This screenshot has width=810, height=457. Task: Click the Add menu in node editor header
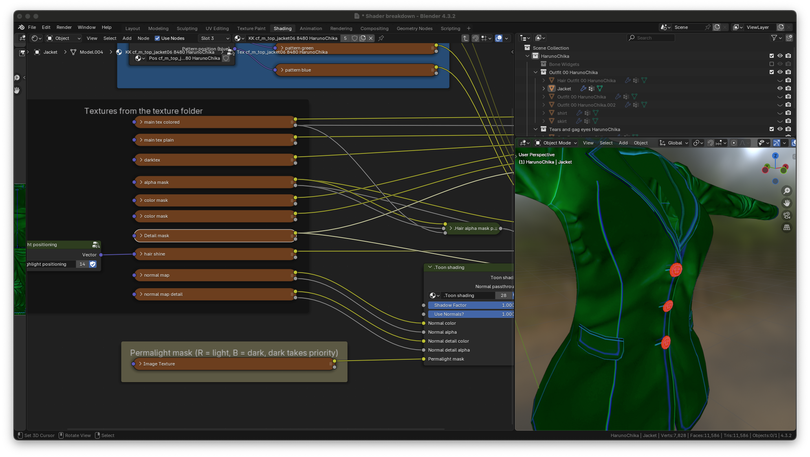[x=127, y=38]
